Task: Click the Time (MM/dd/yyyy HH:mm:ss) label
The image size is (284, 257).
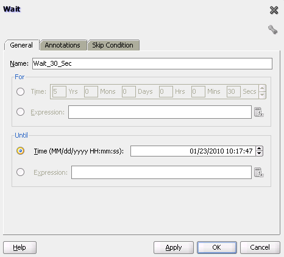Action: tap(79, 151)
